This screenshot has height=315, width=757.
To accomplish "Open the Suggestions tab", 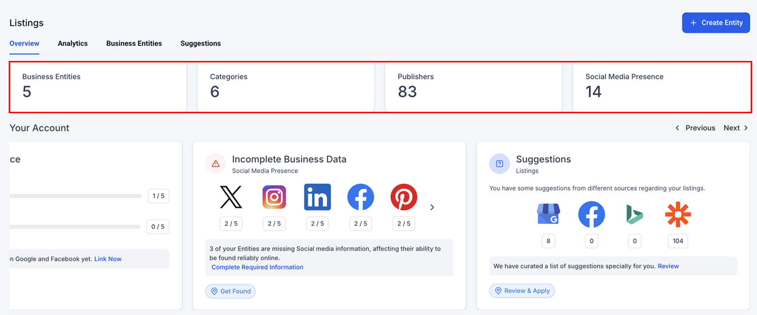I will click(200, 44).
